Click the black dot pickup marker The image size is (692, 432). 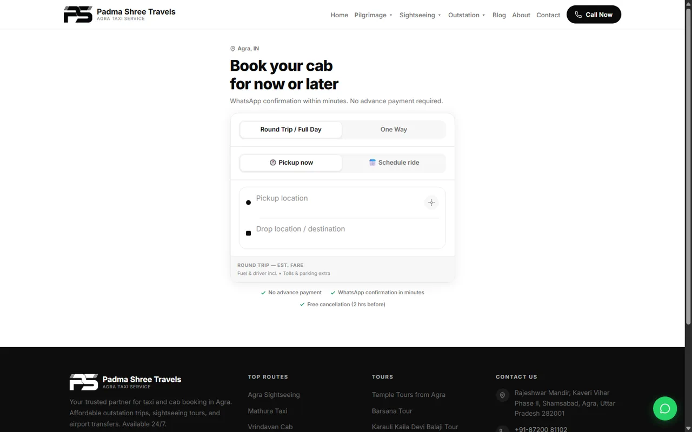click(249, 202)
